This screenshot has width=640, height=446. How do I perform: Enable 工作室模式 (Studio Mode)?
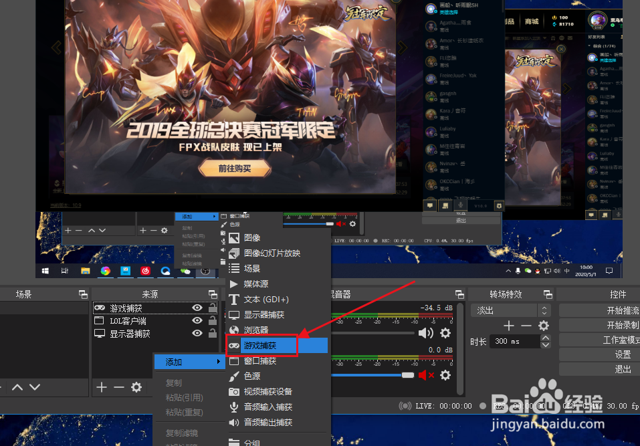pyautogui.click(x=600, y=340)
